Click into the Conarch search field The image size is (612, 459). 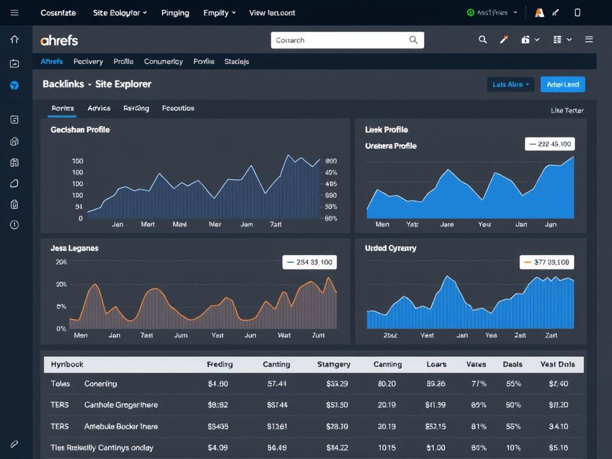coord(347,40)
